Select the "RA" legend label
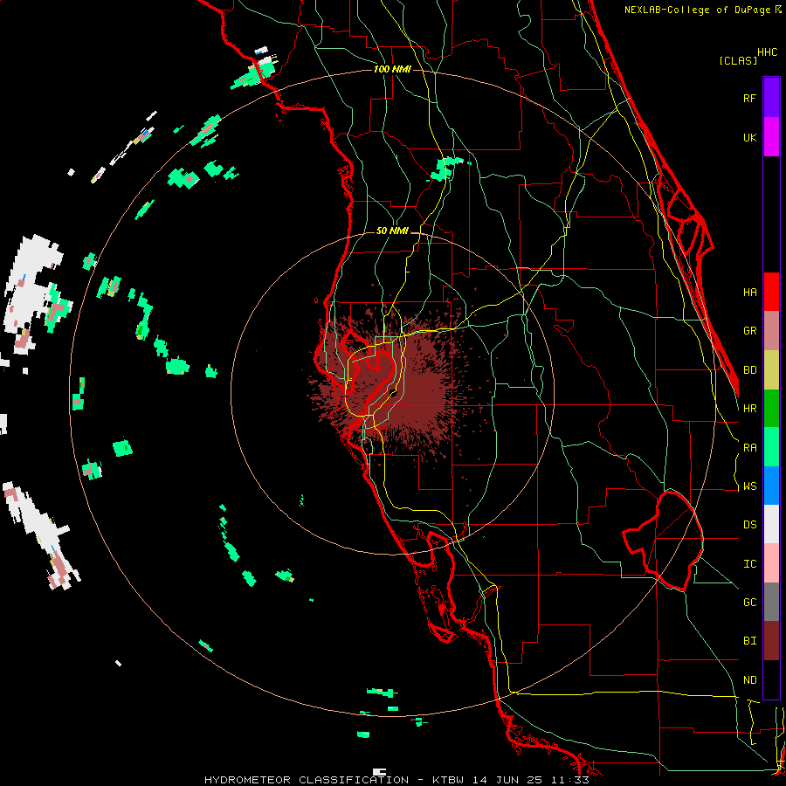This screenshot has height=786, width=786. click(x=749, y=447)
